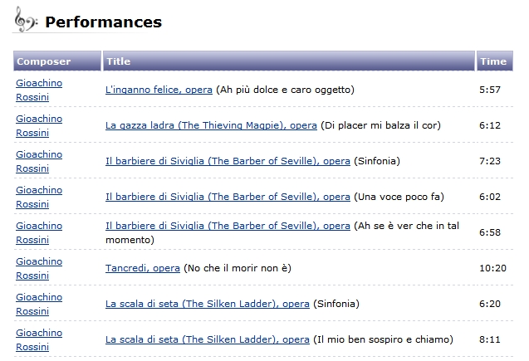Click Gioachino Rossini link in the 6:20 row
Screen dimensions: 529x361
(x=39, y=305)
